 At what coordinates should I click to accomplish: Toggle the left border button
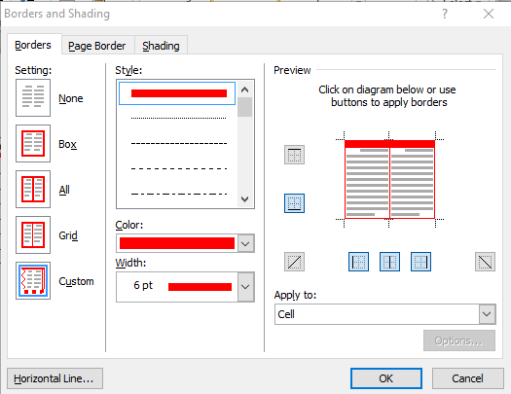358,262
